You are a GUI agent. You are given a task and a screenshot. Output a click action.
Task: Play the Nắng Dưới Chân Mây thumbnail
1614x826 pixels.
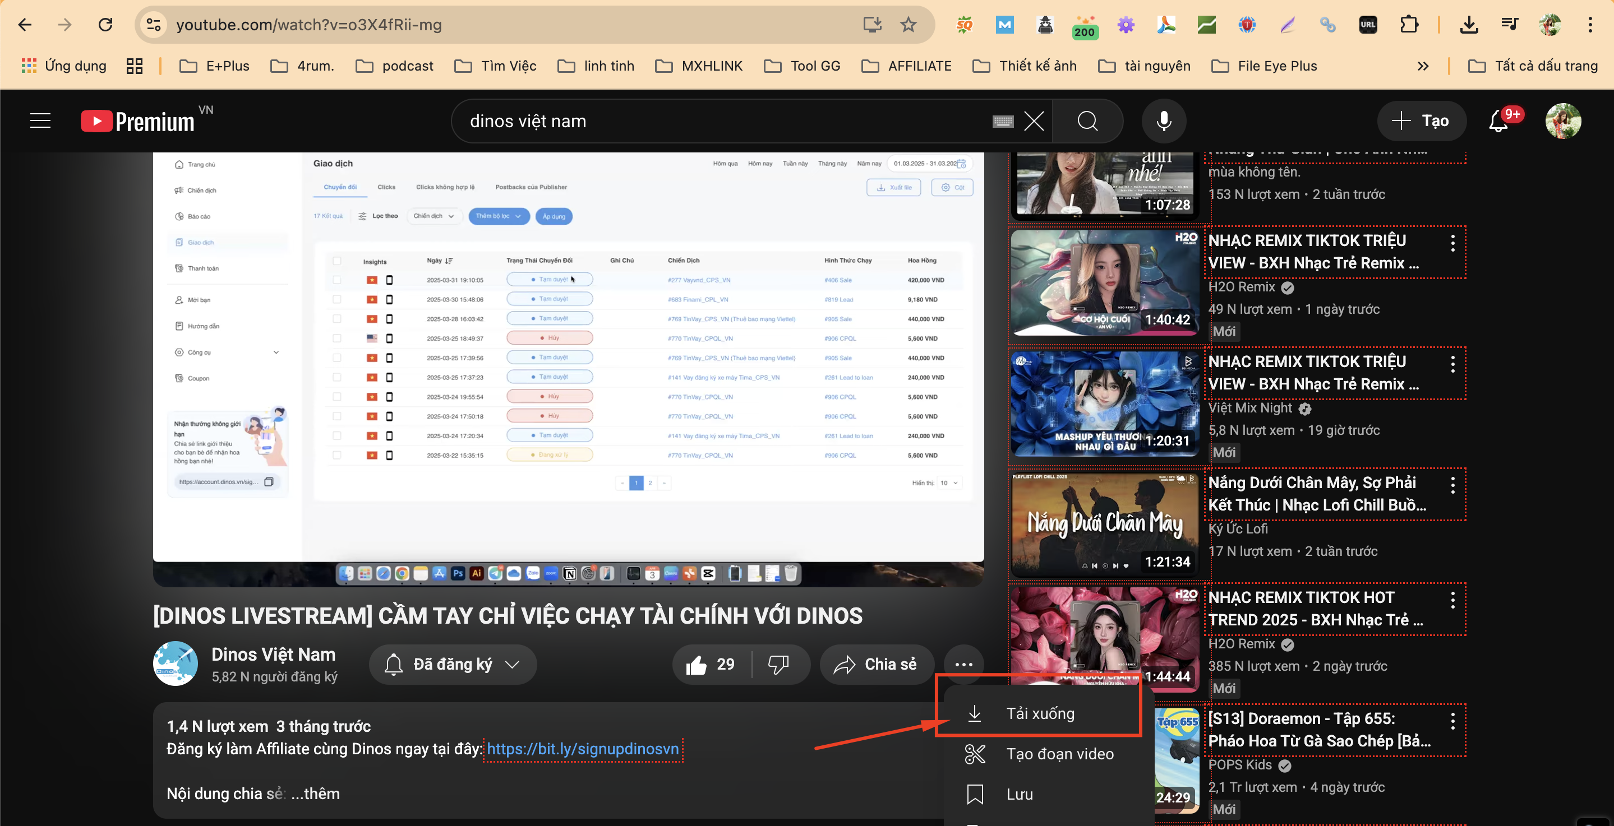1105,523
